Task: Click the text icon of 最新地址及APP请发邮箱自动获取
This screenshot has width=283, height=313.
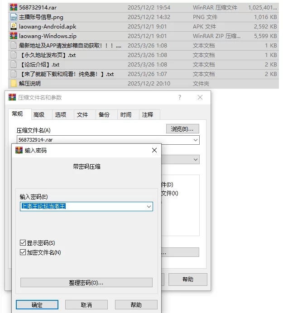Action: [x=14, y=46]
